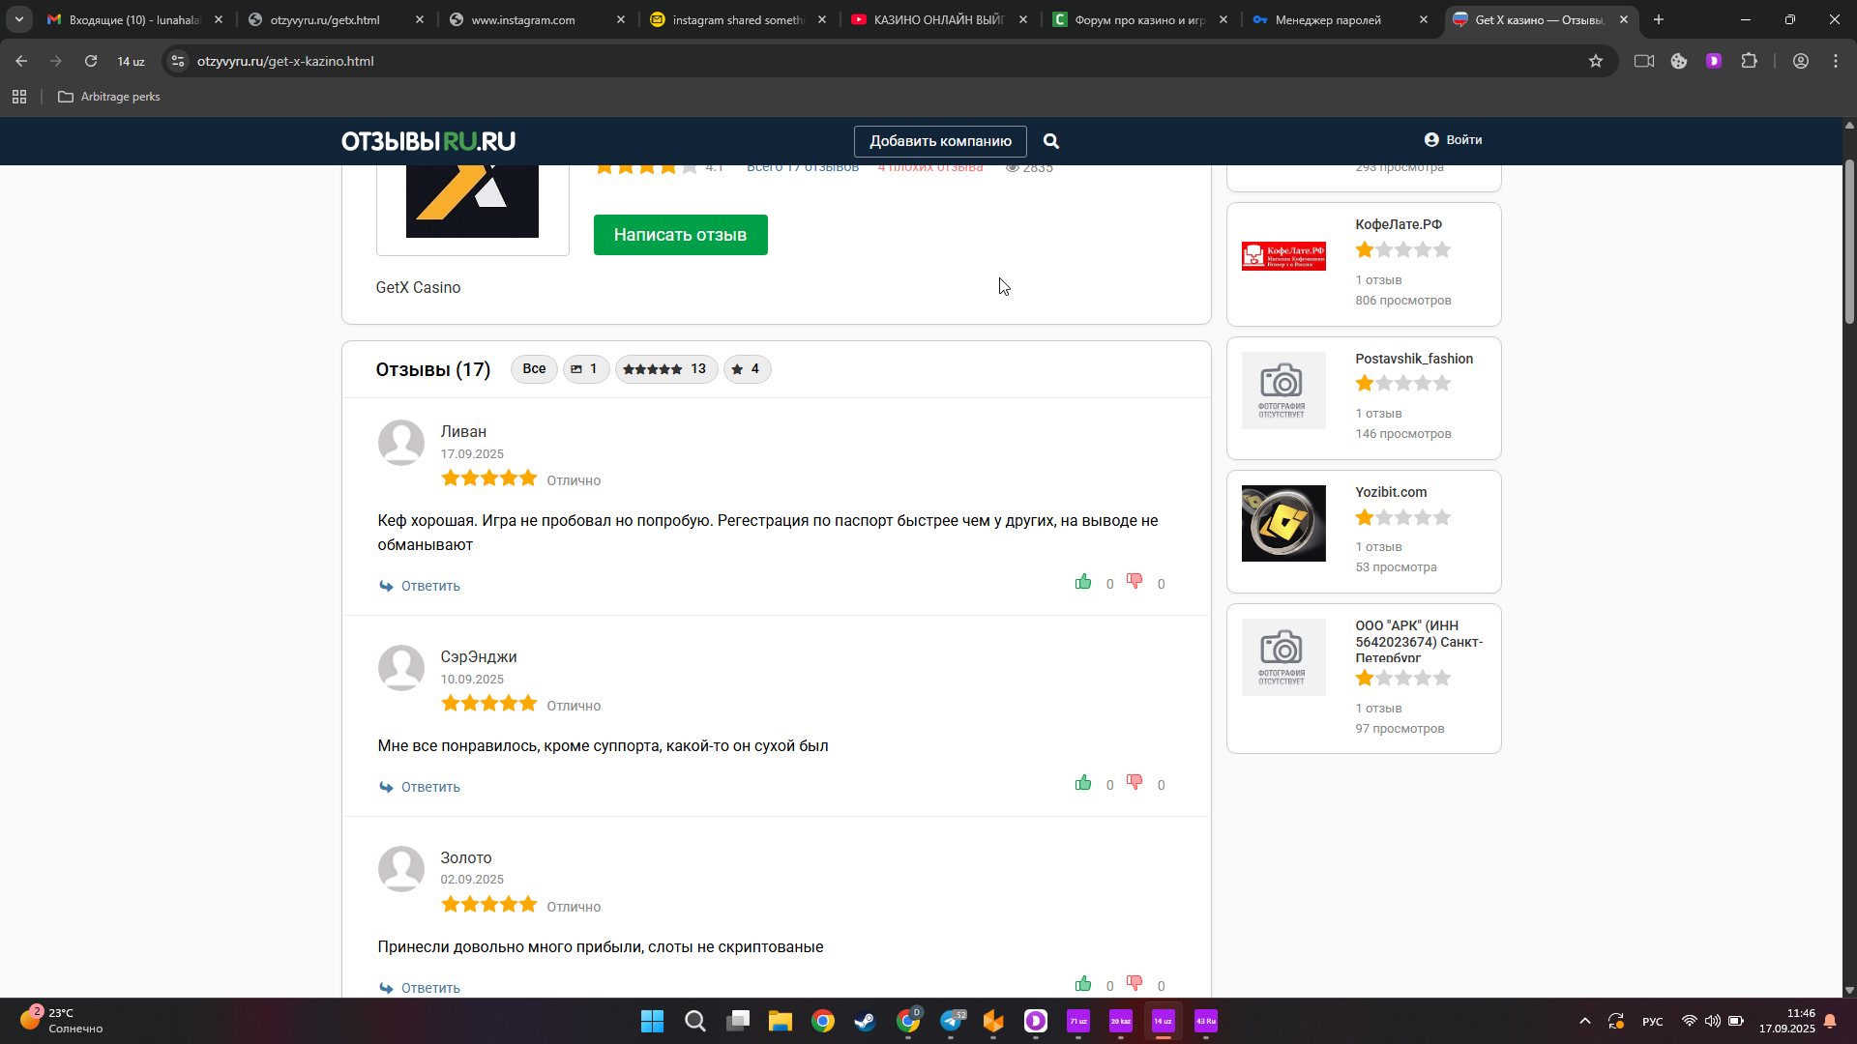Open the Extensions puzzle icon
Image resolution: width=1857 pixels, height=1044 pixels.
click(x=1749, y=61)
